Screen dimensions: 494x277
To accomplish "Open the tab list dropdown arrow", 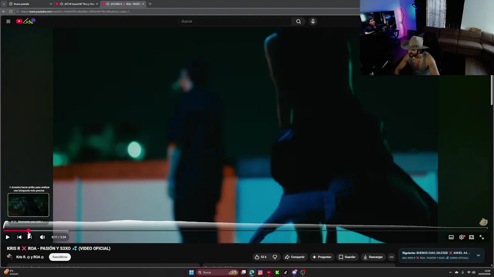I will click(3, 4).
